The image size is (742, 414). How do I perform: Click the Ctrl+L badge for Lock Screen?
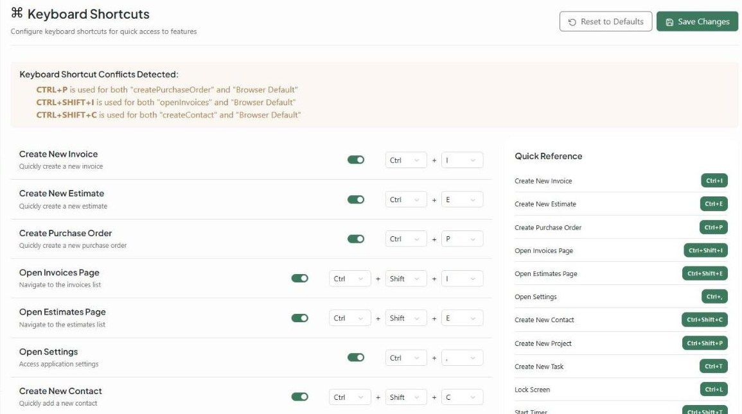pyautogui.click(x=714, y=390)
